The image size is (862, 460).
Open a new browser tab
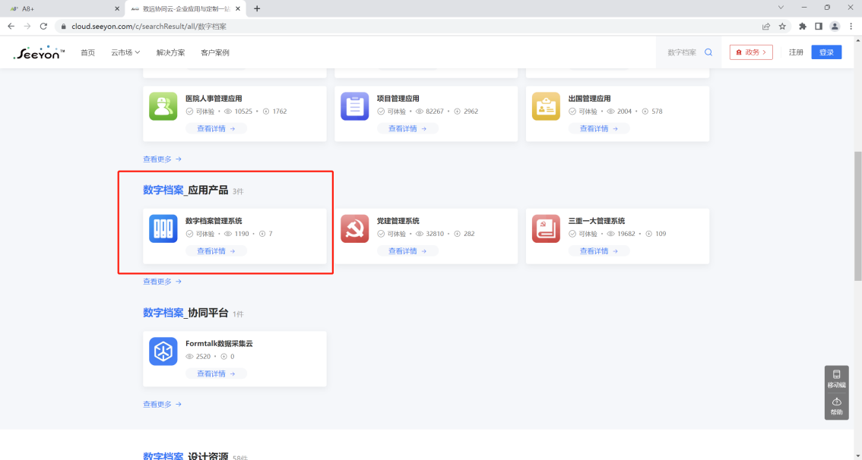click(257, 8)
